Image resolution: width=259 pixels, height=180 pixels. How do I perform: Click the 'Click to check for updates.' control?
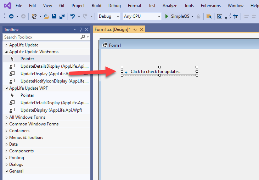tap(159, 71)
